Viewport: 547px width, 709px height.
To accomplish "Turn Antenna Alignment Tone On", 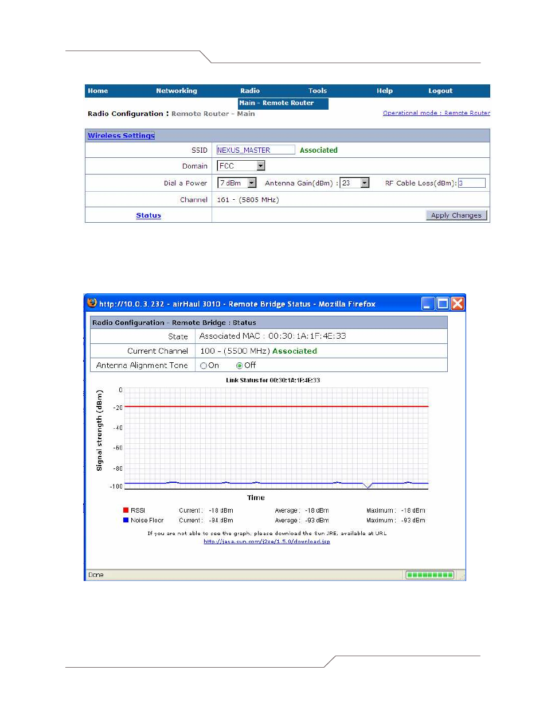I will 204,366.
